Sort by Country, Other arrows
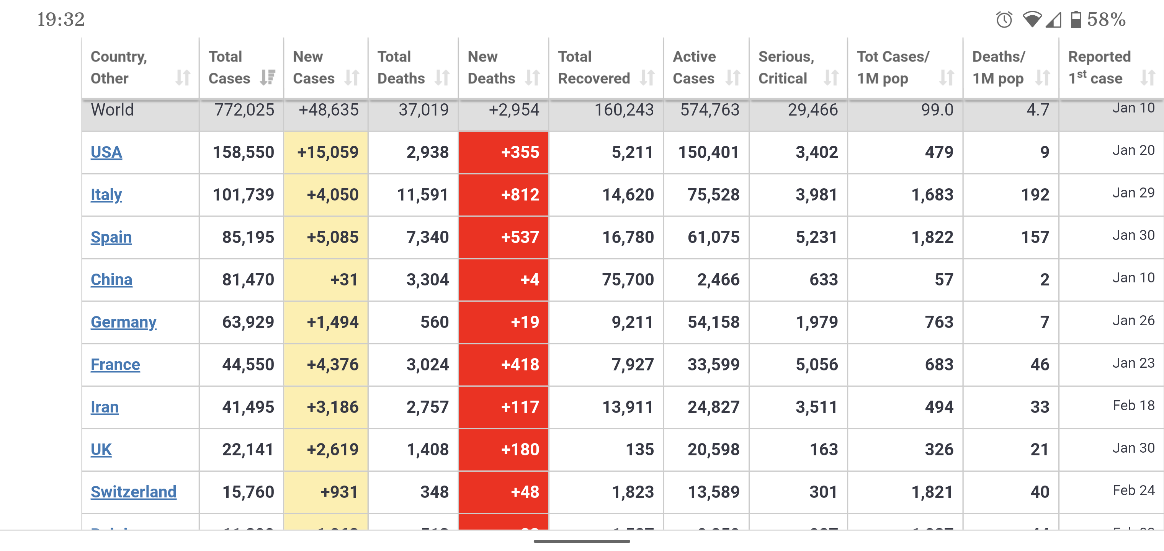Viewport: 1164px width, 551px height. 183,78
